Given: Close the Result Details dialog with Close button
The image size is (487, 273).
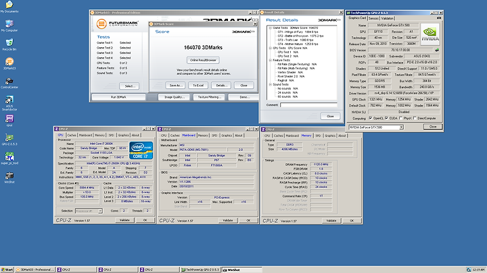Looking at the screenshot, I should [x=330, y=117].
